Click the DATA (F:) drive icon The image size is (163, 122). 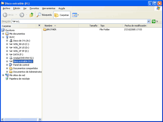[11, 54]
